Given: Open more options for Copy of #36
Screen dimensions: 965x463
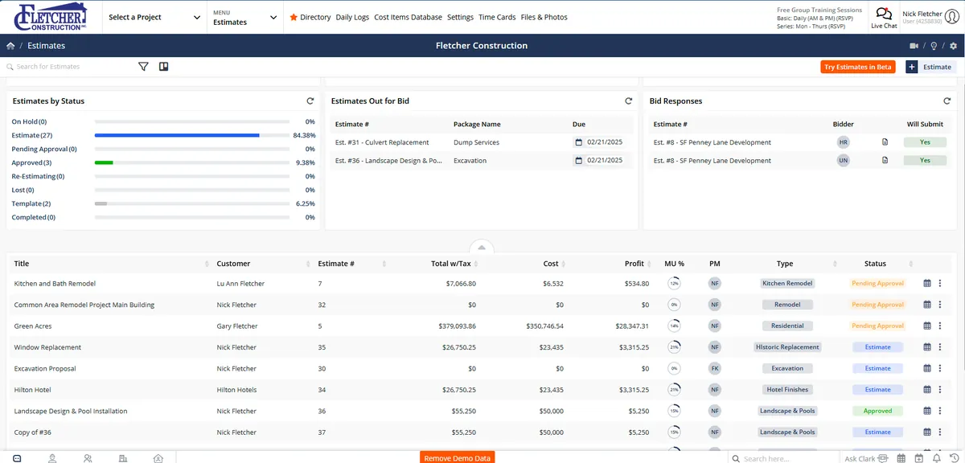Looking at the screenshot, I should coord(940,432).
